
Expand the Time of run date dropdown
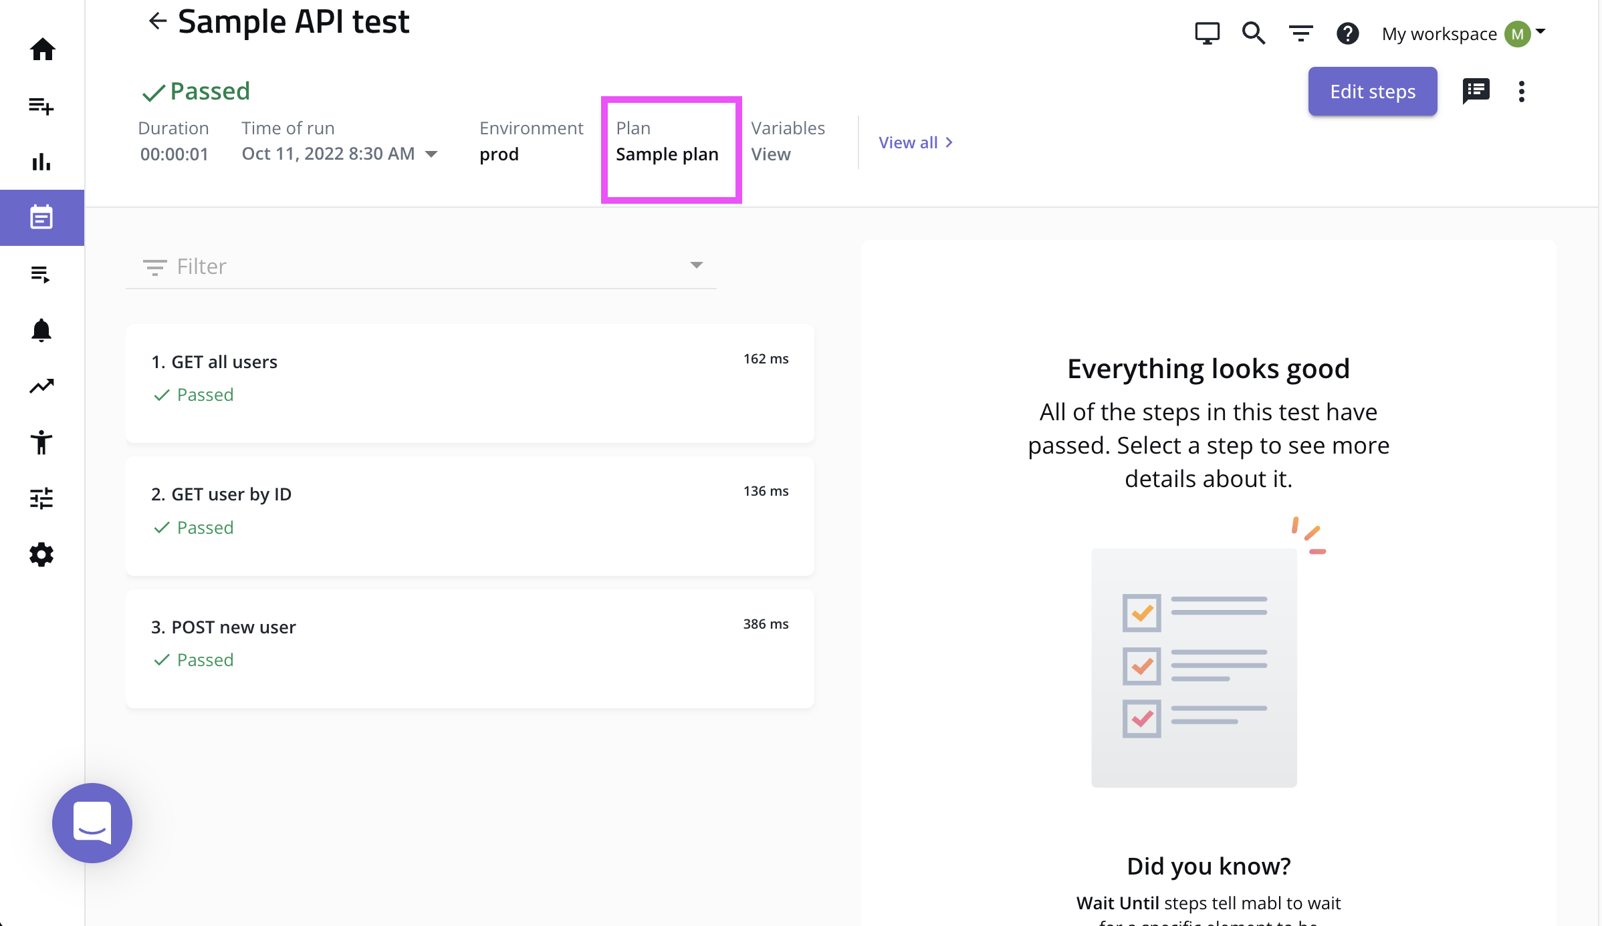431,154
